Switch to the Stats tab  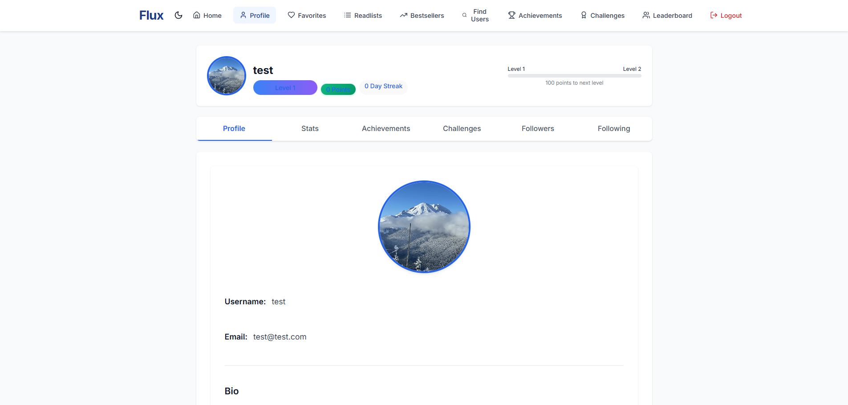click(310, 128)
